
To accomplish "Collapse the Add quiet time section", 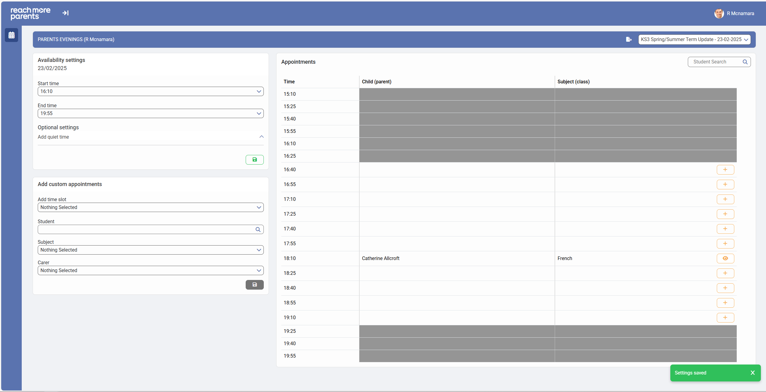I will click(261, 137).
